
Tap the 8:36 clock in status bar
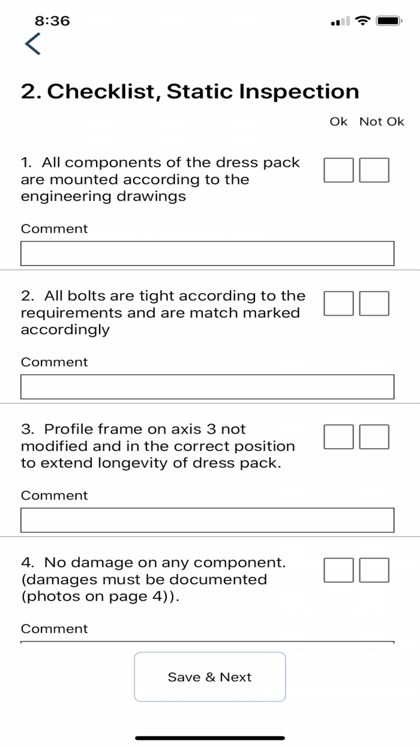[52, 21]
